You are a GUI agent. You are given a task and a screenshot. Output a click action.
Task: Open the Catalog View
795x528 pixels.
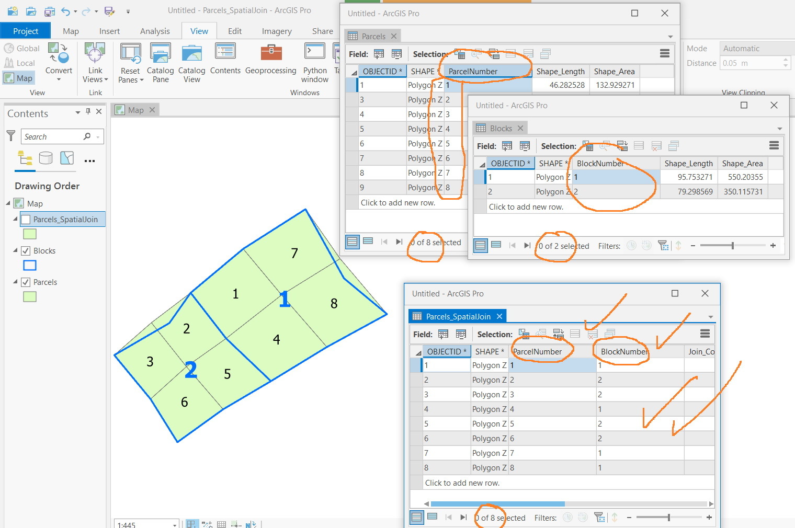191,63
